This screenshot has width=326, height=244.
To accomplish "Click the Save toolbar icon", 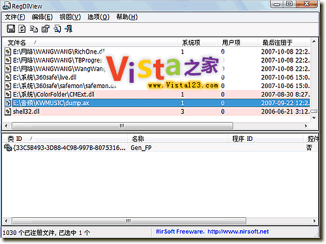I will click(11, 29).
